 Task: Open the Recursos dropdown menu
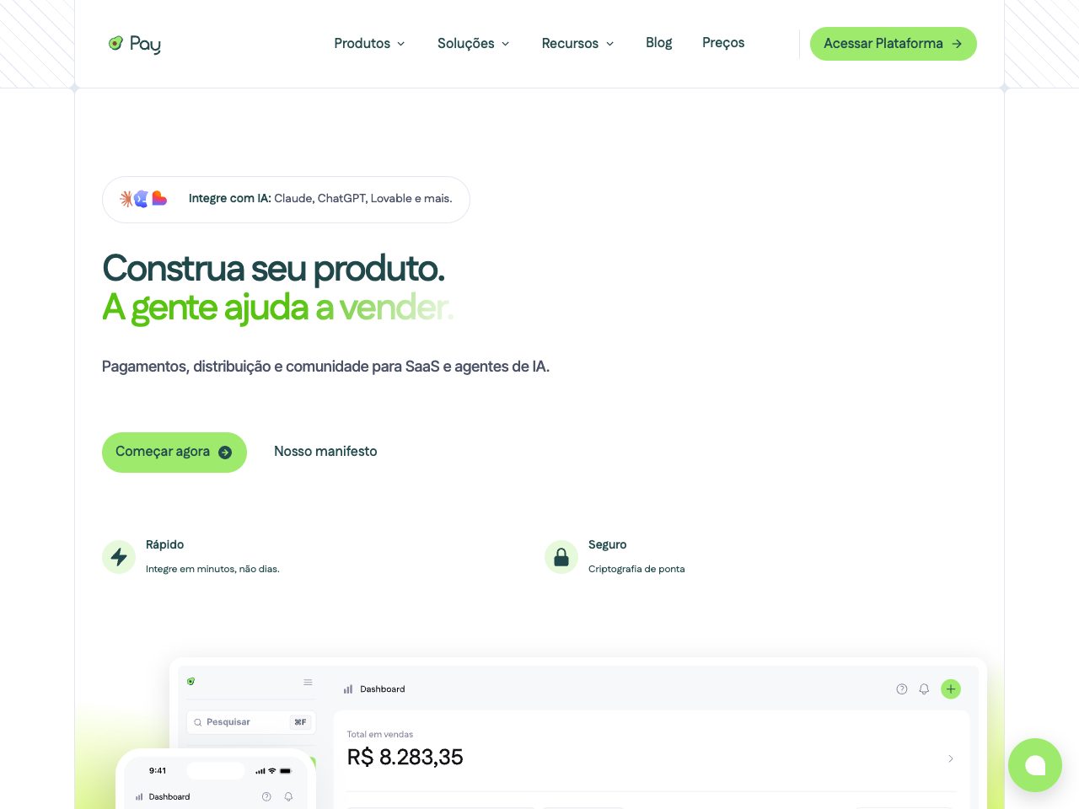click(x=577, y=43)
